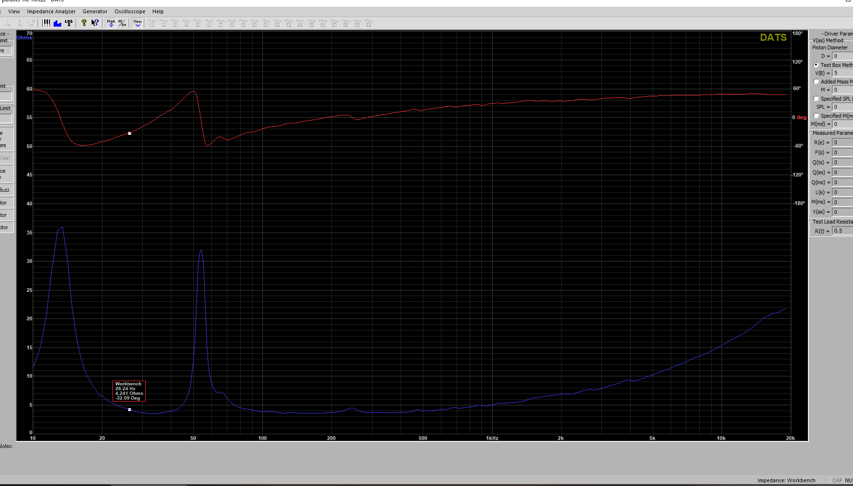Select the Mem 19 memory slot icon
Image resolution: width=853 pixels, height=486 pixels.
[x=357, y=23]
